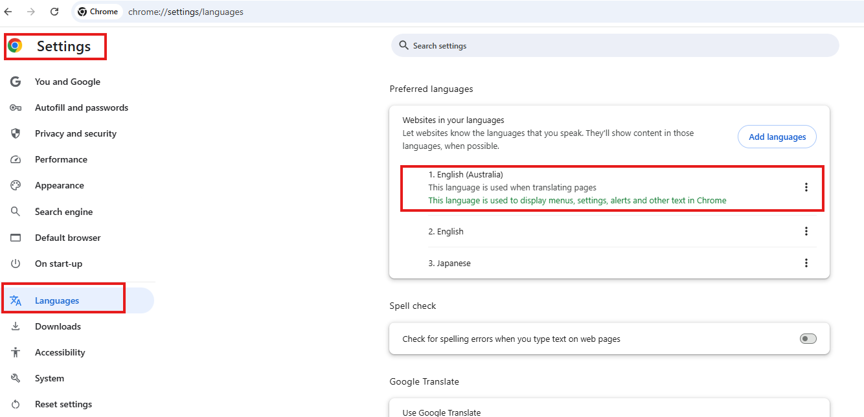Click the Add languages button
The width and height of the screenshot is (864, 417).
pyautogui.click(x=777, y=137)
